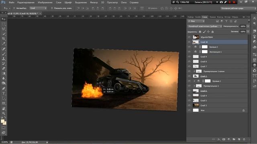This screenshot has height=144, width=257.
Task: Open the status bar info arrow
Action: pyautogui.click(x=47, y=142)
